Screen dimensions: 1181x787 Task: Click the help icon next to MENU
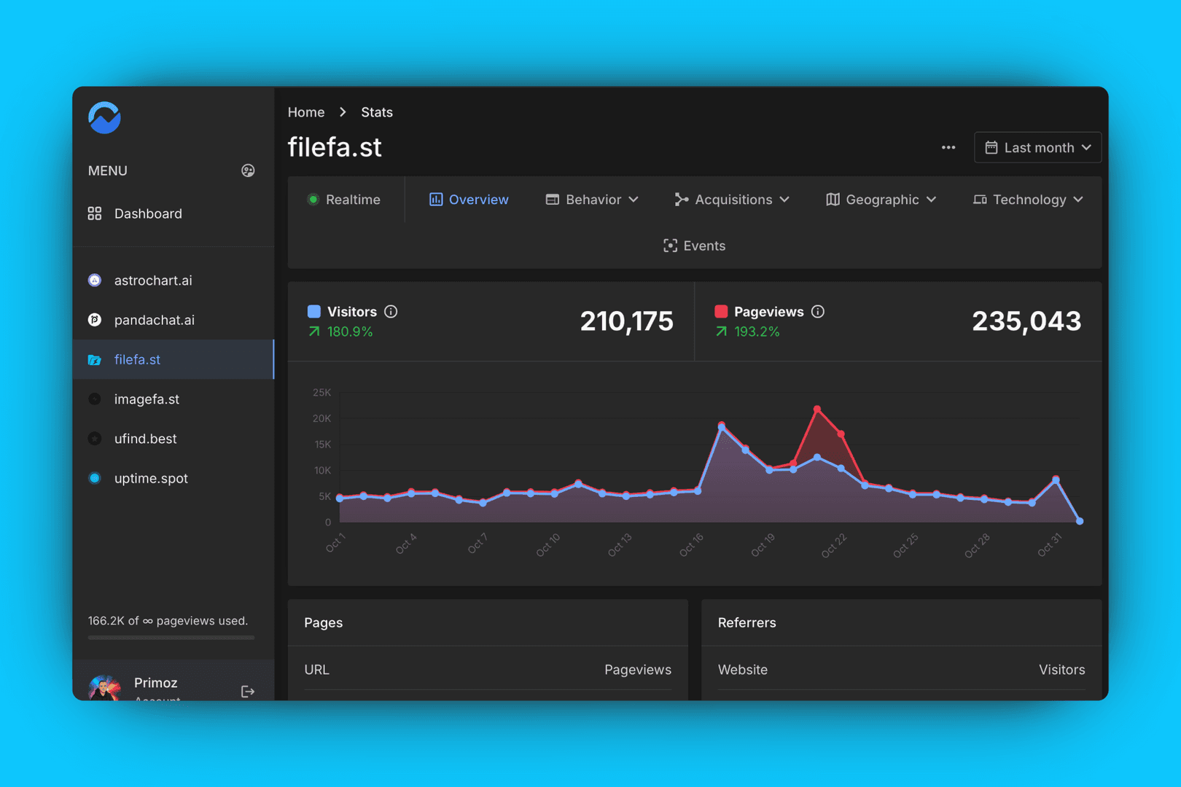click(x=248, y=171)
